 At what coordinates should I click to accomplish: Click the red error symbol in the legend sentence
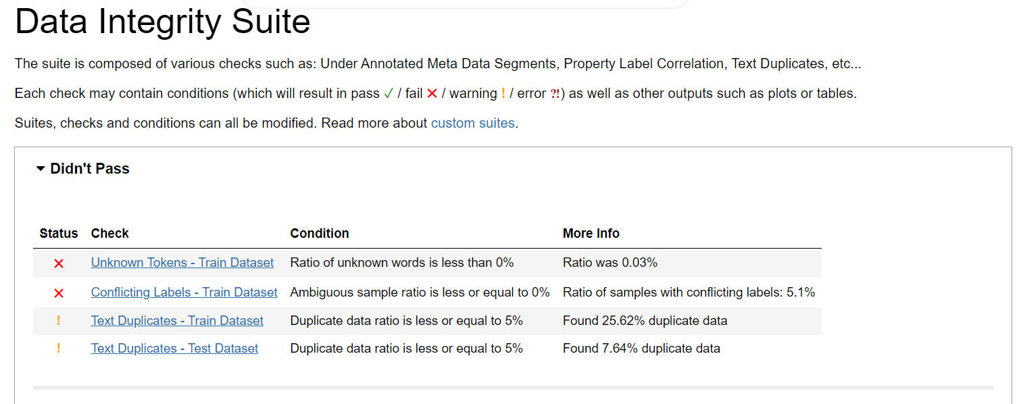tap(556, 93)
